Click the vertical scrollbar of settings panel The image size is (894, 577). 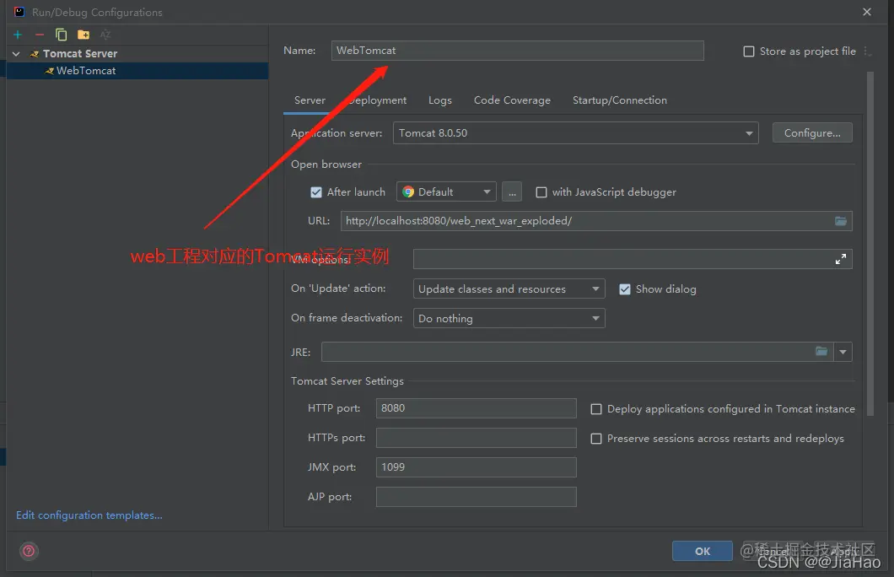click(x=870, y=244)
